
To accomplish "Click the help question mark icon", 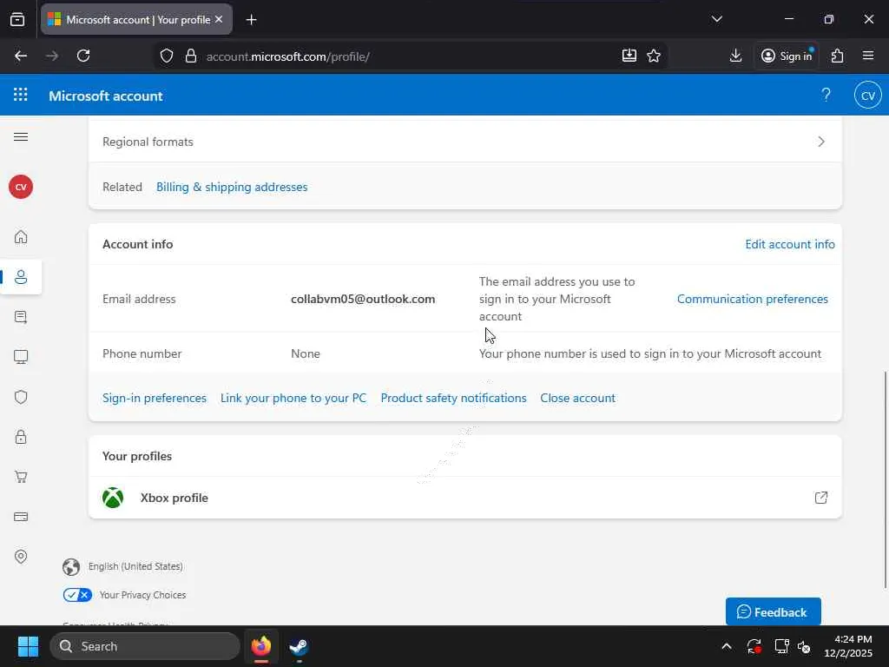I will (826, 95).
